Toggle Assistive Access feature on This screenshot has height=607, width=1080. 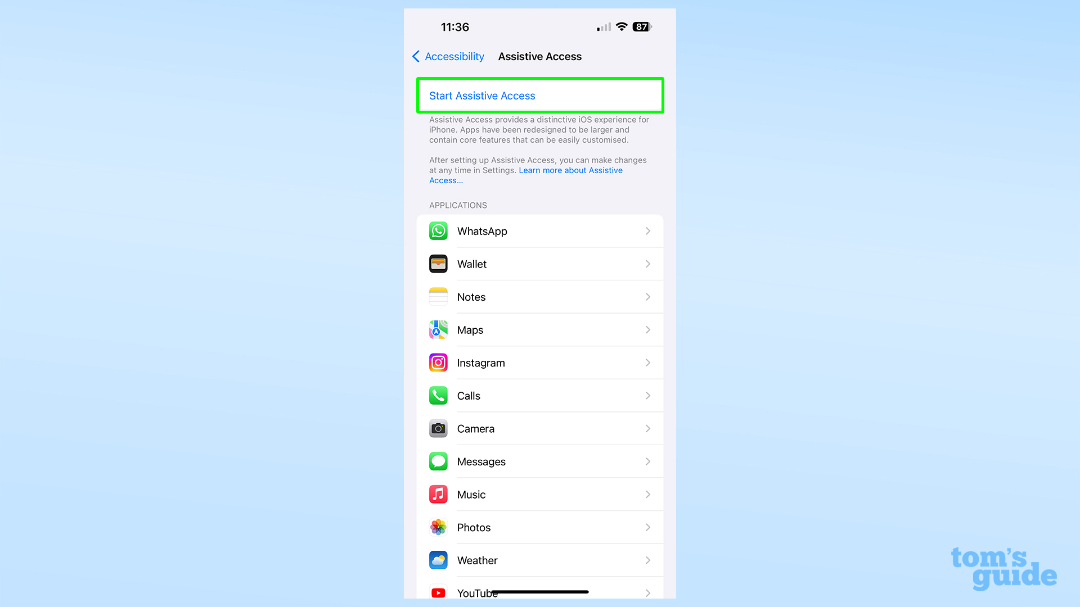pos(540,95)
